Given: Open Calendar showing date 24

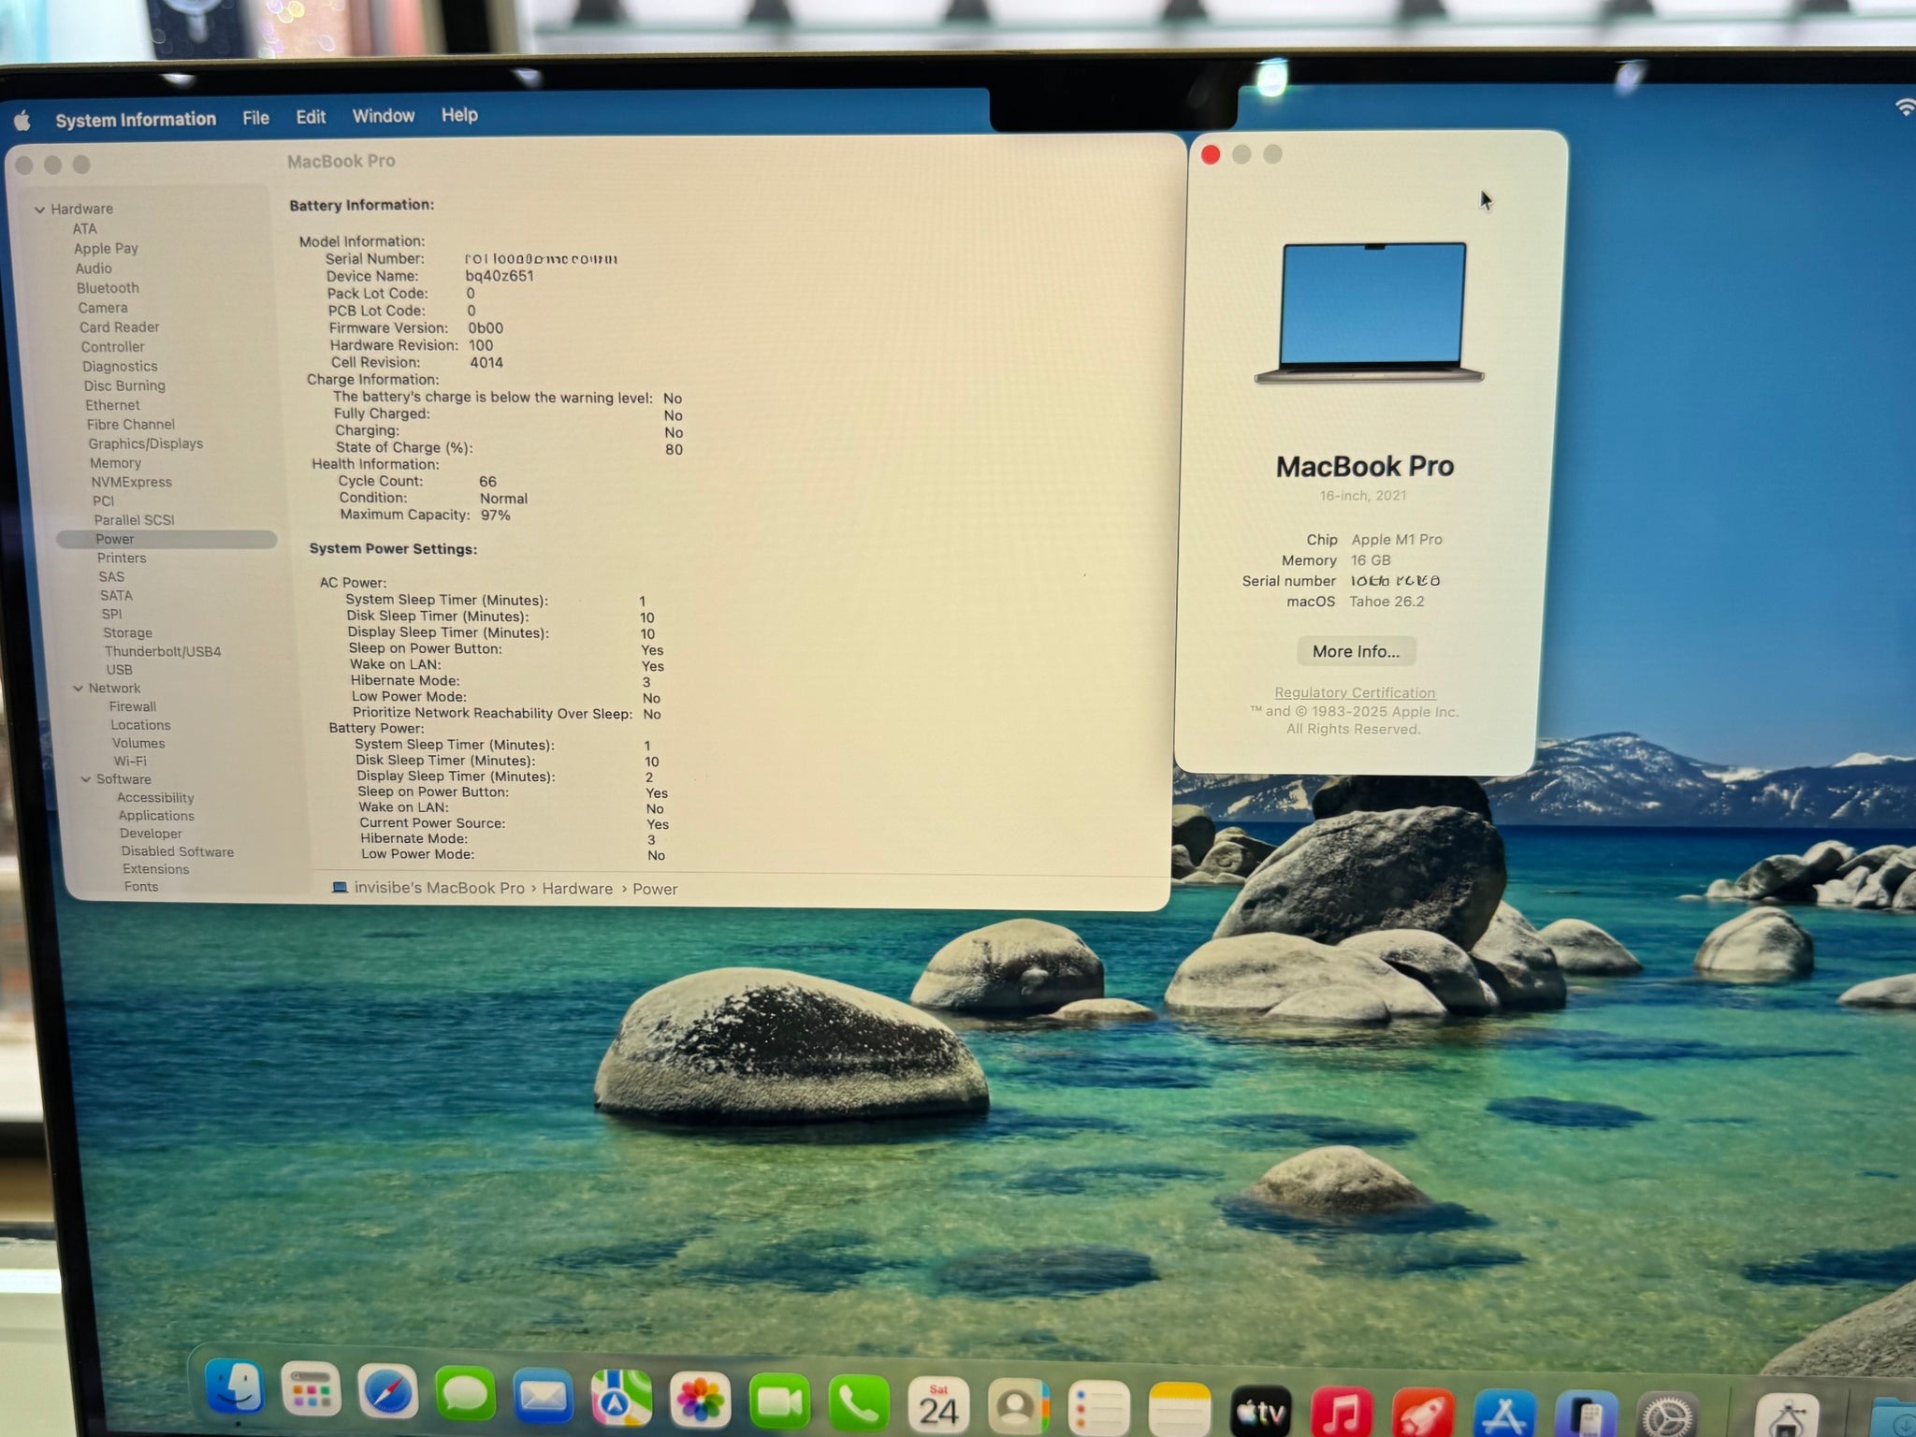Looking at the screenshot, I should (x=937, y=1405).
